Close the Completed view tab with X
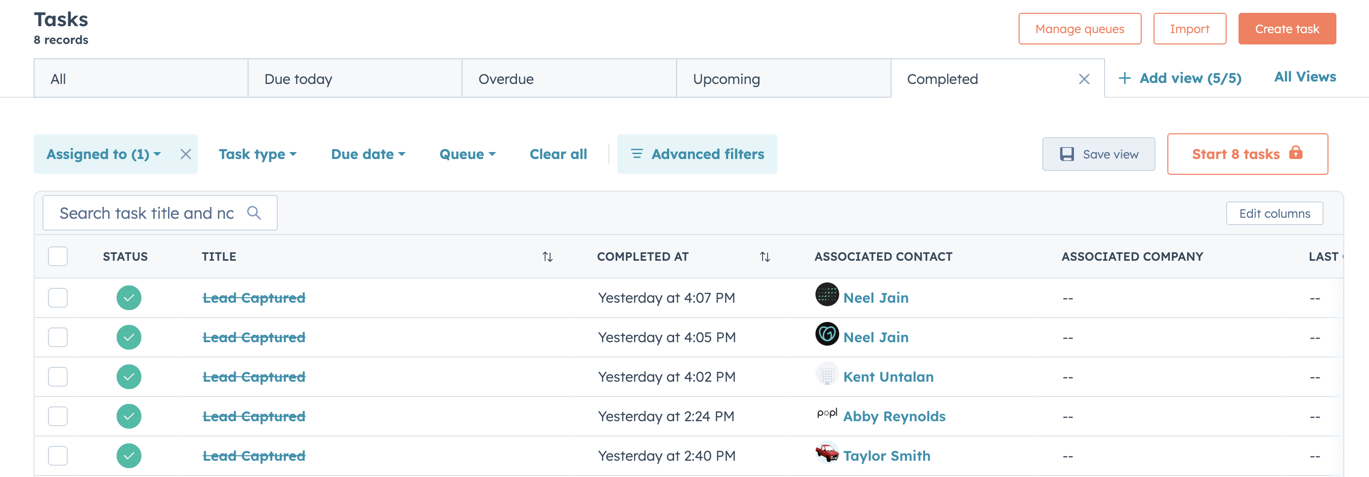Viewport: 1369px width, 477px height. click(x=1084, y=79)
